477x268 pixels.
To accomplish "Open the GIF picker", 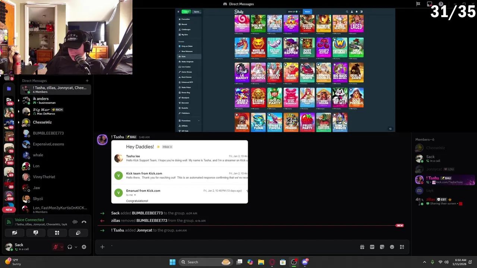I will (372, 247).
